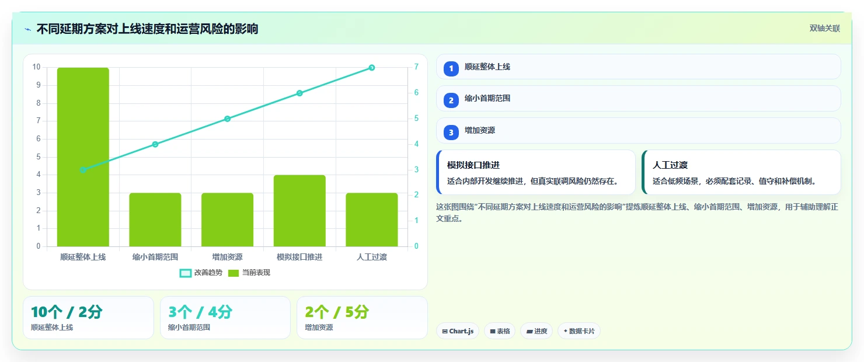Click the line point above 增加资源
The image size is (864, 362).
(x=227, y=119)
